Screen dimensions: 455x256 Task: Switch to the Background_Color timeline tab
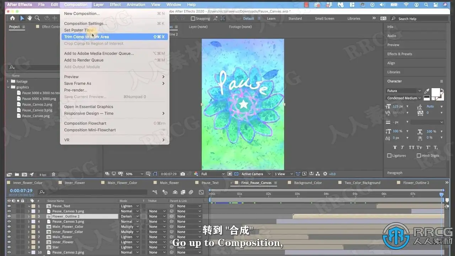[307, 183]
